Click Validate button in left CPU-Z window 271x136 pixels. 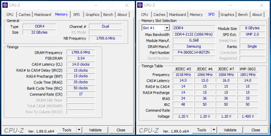pyautogui.click(x=95, y=130)
